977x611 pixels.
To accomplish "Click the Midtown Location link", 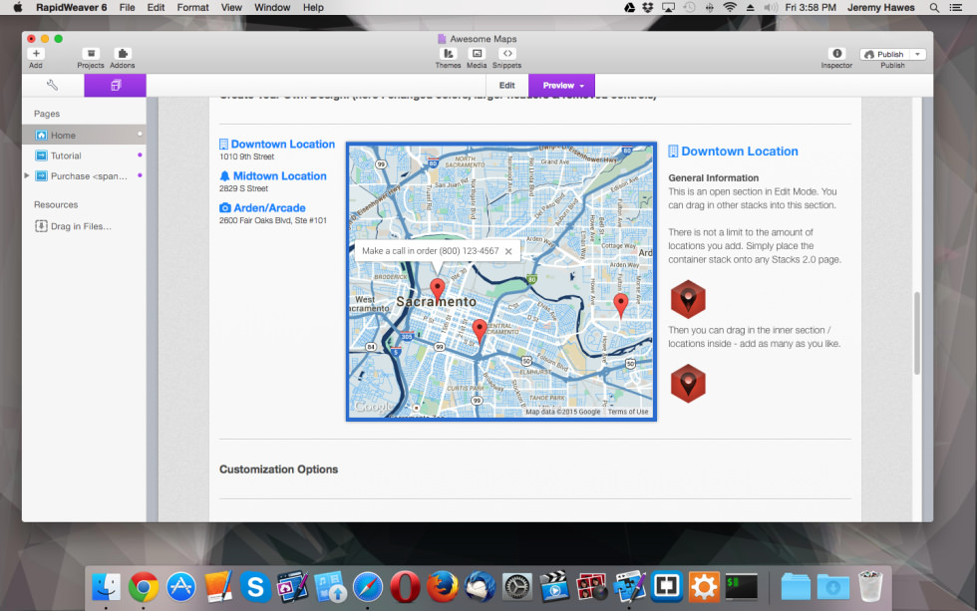I will tap(280, 175).
